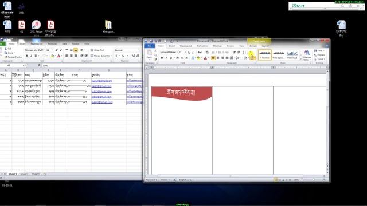
Task: Click Word font color icon
Action: pos(205,58)
